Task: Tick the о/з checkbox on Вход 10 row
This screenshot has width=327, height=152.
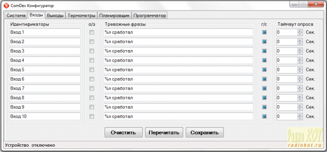Action: (92, 117)
